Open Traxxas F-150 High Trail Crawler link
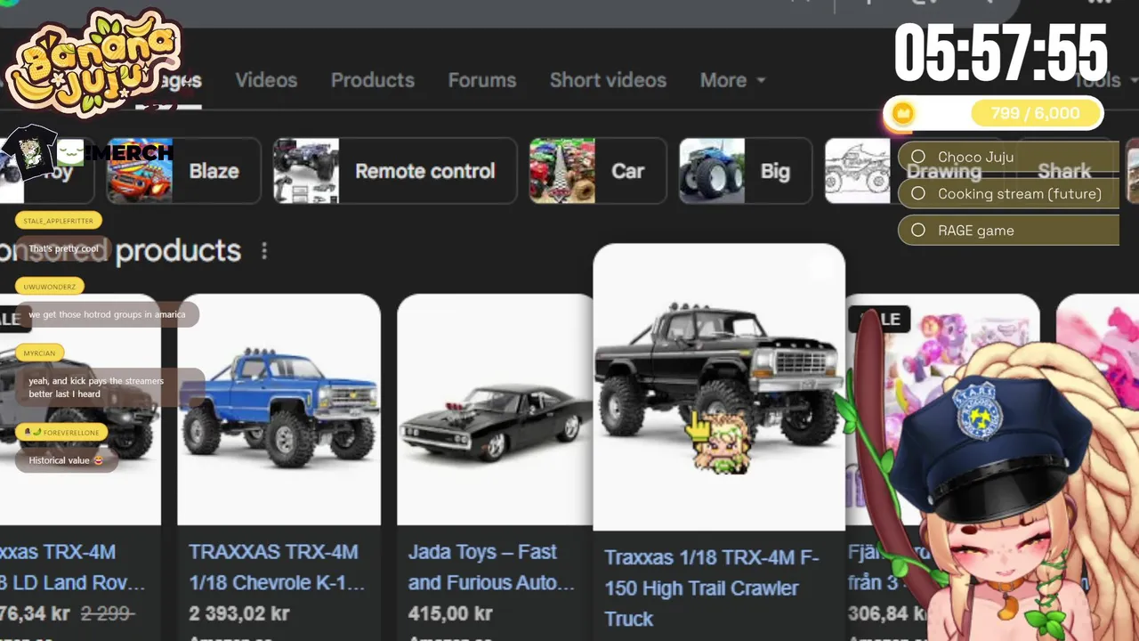 tap(712, 588)
